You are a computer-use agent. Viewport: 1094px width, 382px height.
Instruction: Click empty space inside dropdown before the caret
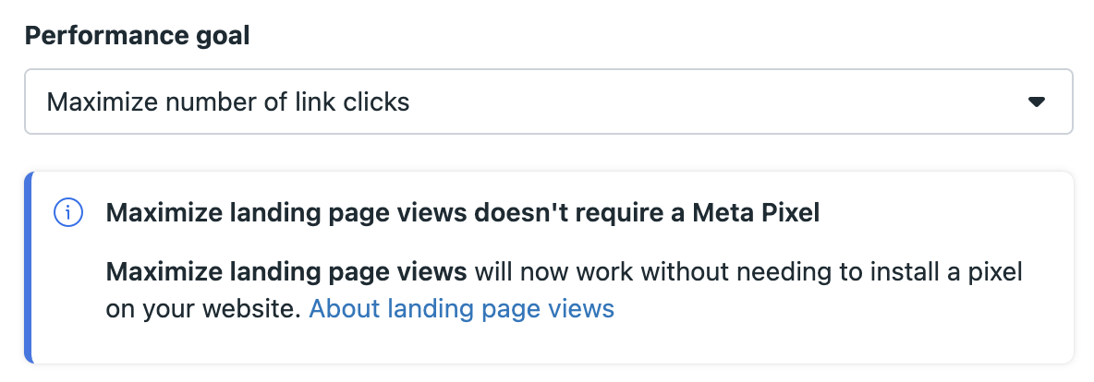coord(719,101)
